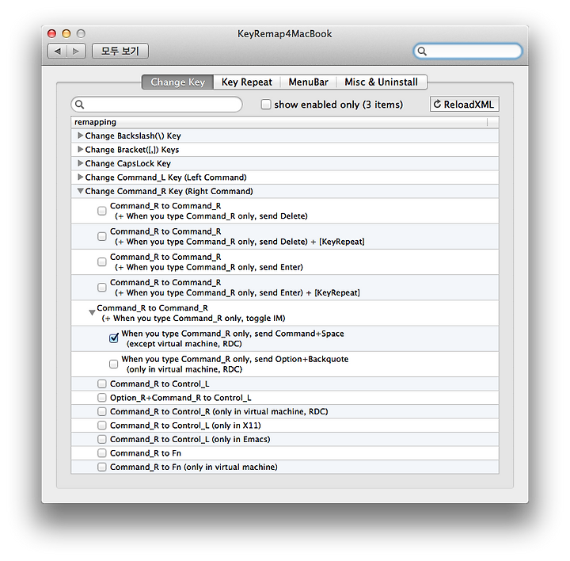570x561 pixels.
Task: Expand Change Backslash(\) Key group
Action: pos(80,135)
